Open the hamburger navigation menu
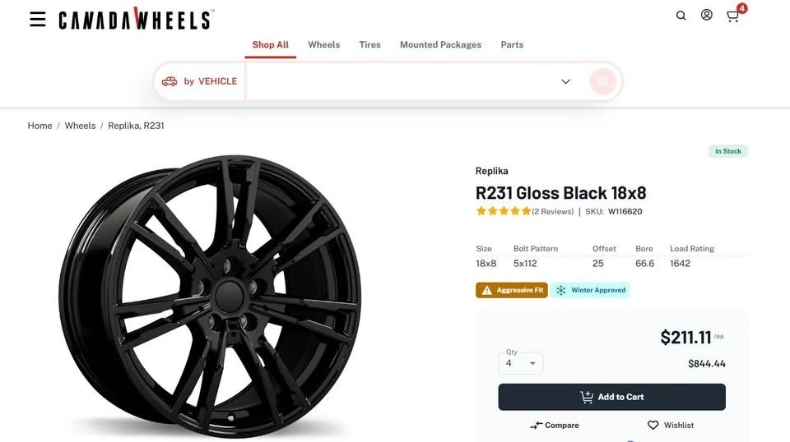Viewport: 790px width, 442px height. (x=38, y=19)
